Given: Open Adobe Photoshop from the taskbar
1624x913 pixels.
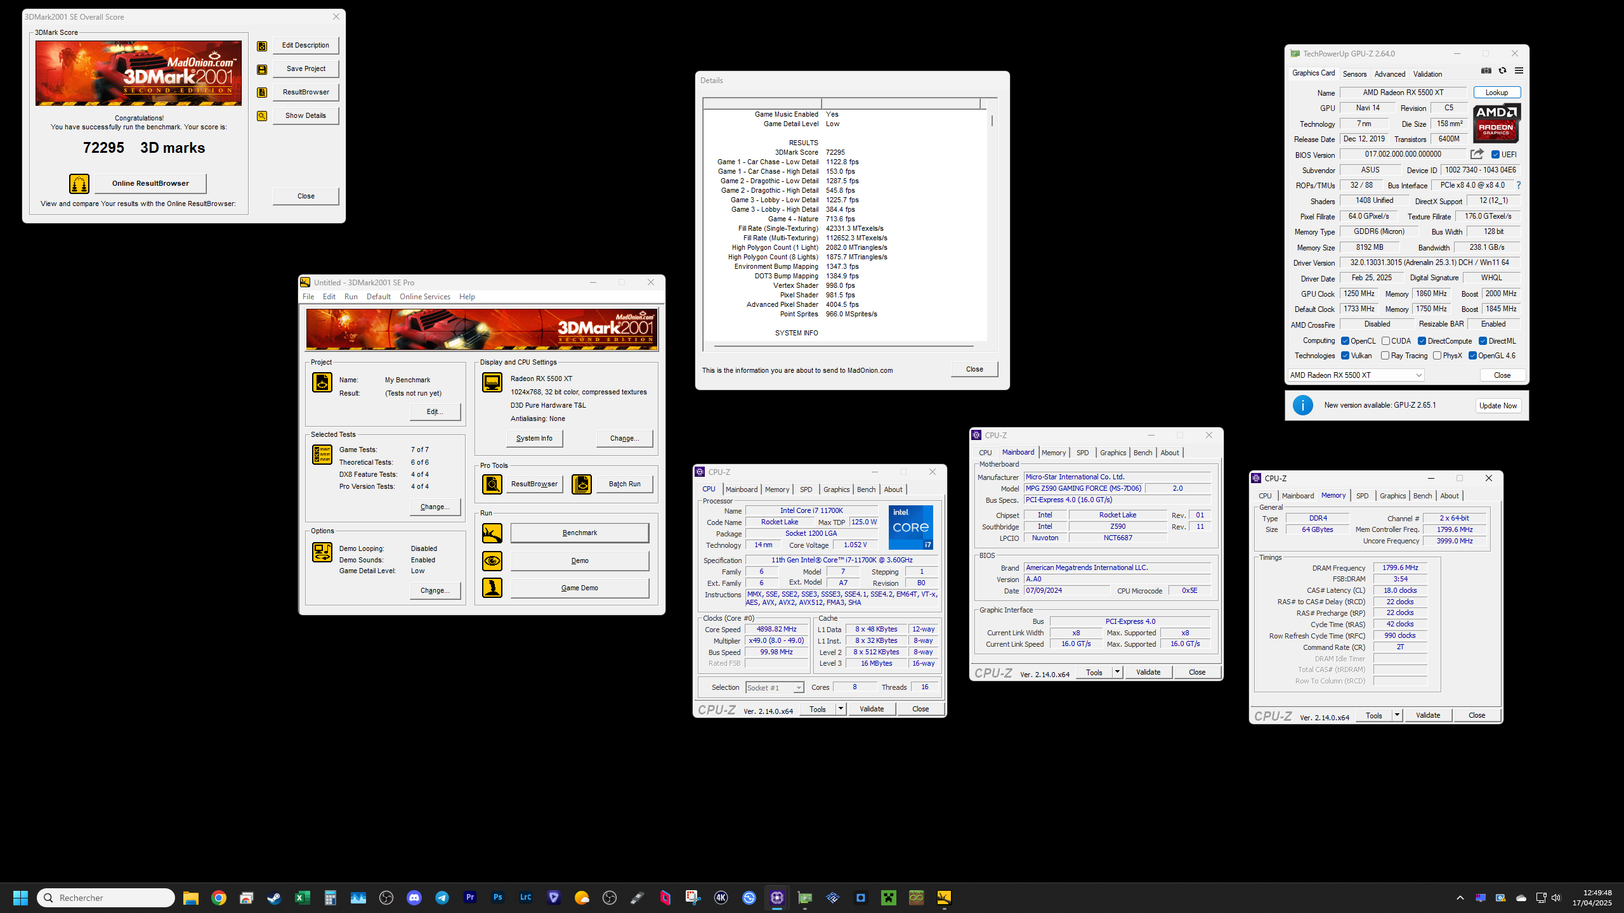Looking at the screenshot, I should (498, 898).
